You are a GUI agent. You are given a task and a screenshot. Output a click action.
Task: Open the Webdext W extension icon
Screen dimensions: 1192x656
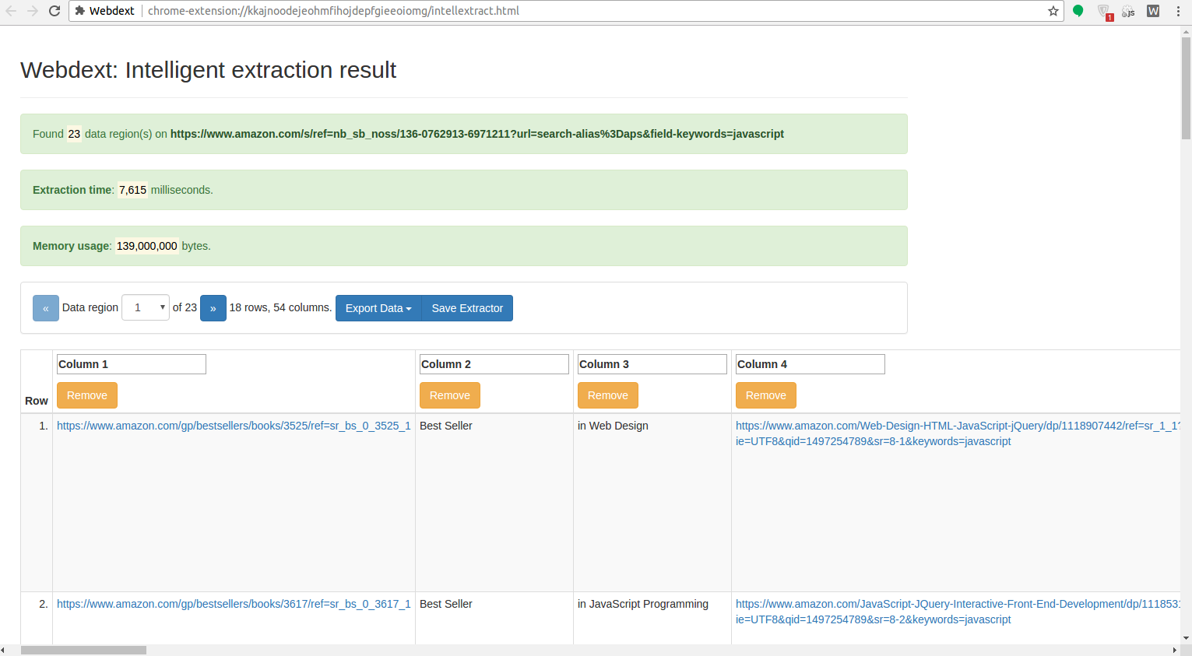pos(1153,11)
